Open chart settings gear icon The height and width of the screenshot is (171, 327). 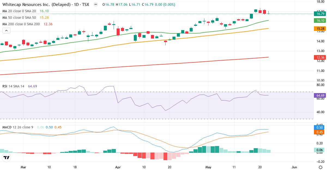click(x=321, y=167)
